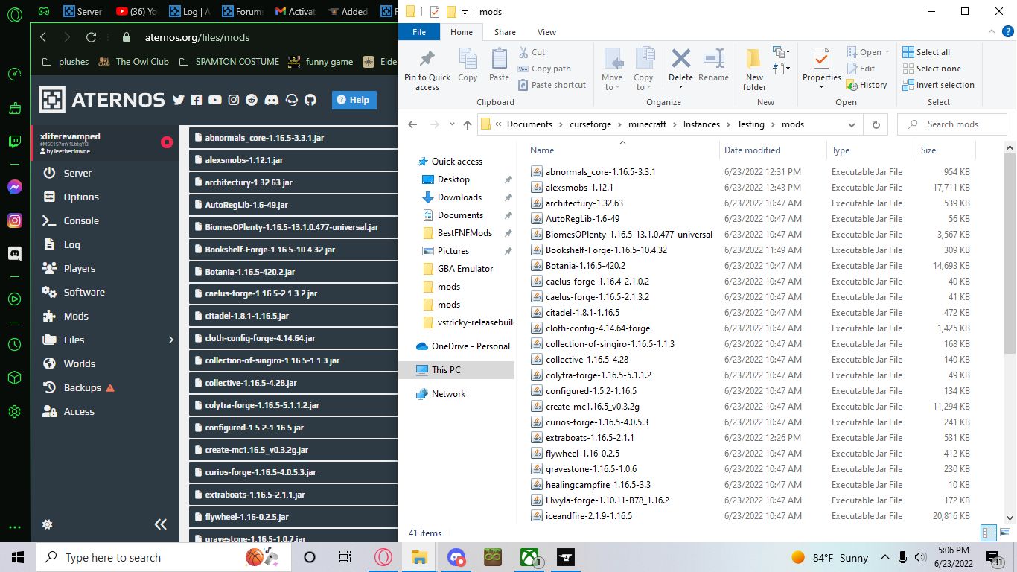Open Quick Access Toolbar customize dropdown

pyautogui.click(x=465, y=12)
